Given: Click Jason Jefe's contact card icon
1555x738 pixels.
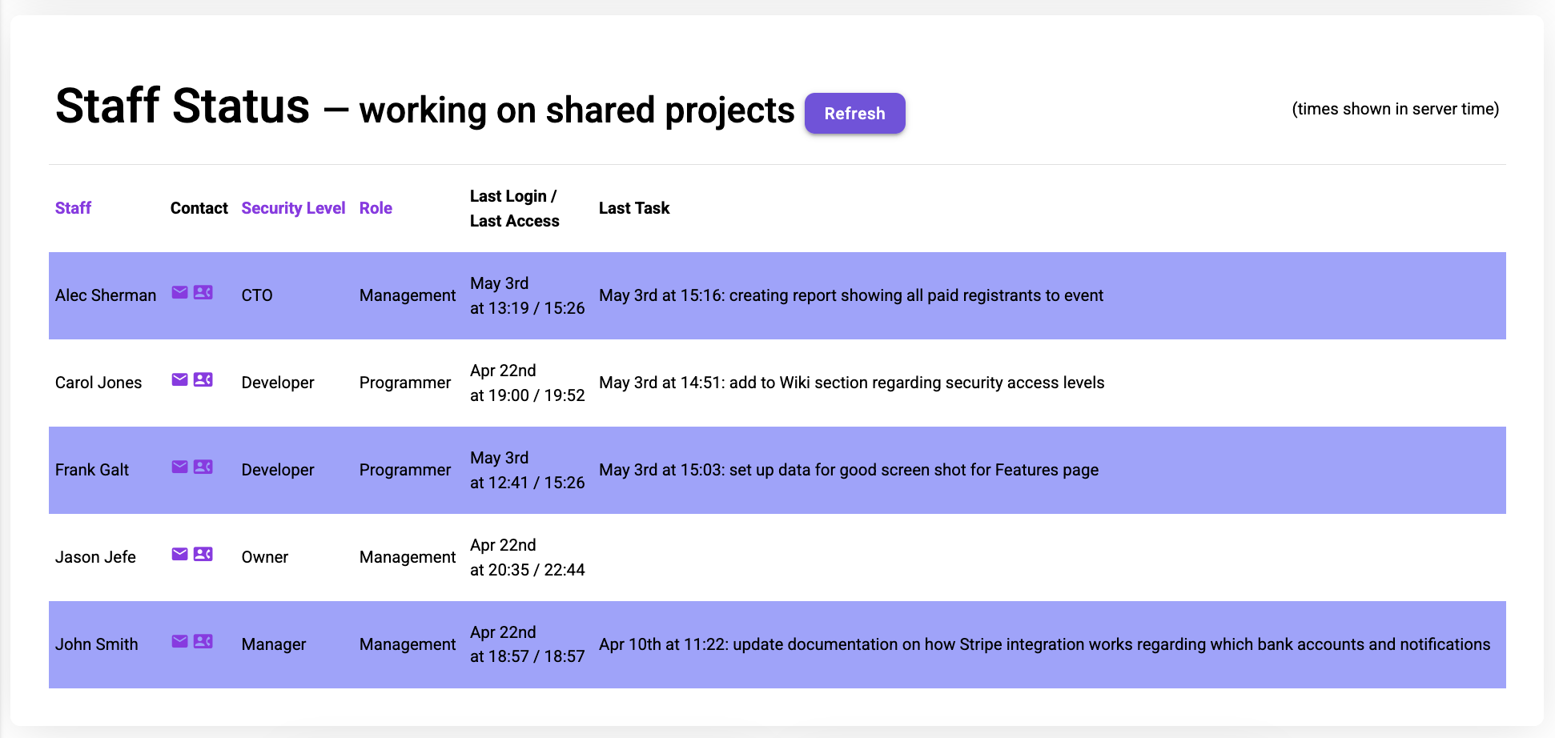Looking at the screenshot, I should click(203, 554).
